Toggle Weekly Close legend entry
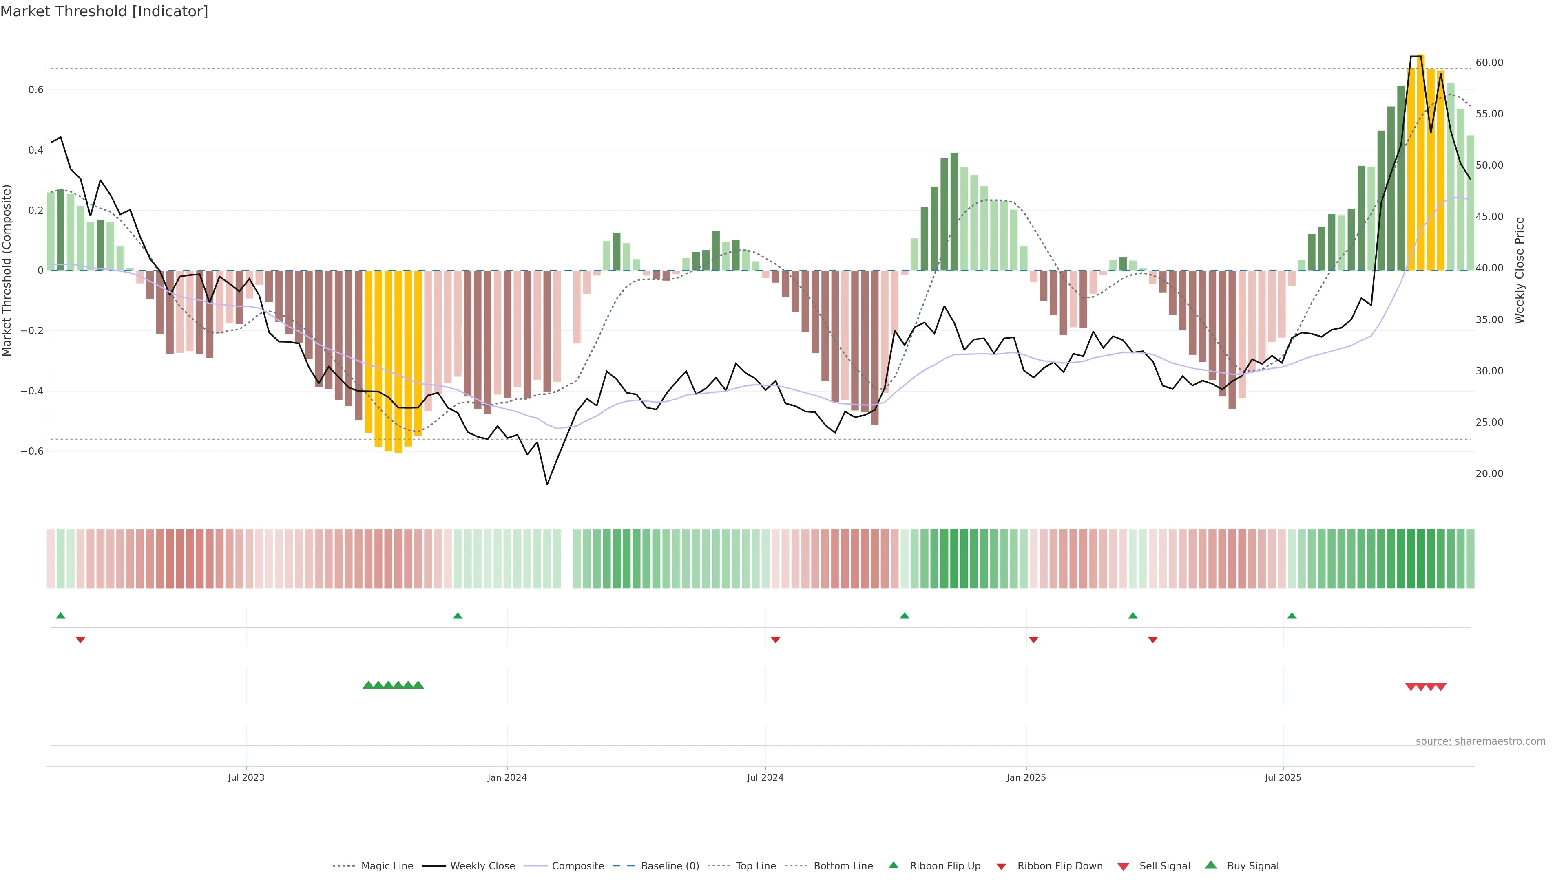 (x=482, y=866)
